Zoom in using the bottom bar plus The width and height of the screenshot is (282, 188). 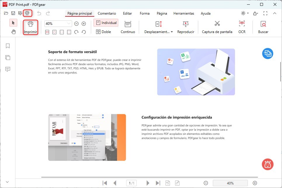[x=255, y=183]
